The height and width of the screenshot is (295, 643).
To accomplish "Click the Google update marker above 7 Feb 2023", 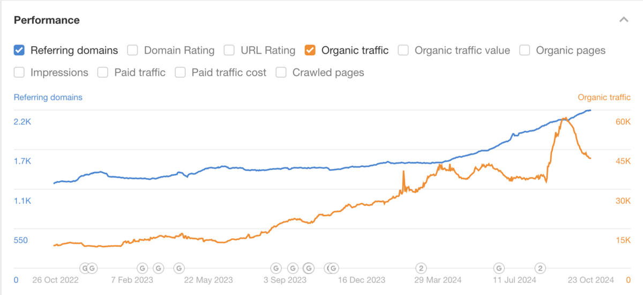I will (143, 268).
